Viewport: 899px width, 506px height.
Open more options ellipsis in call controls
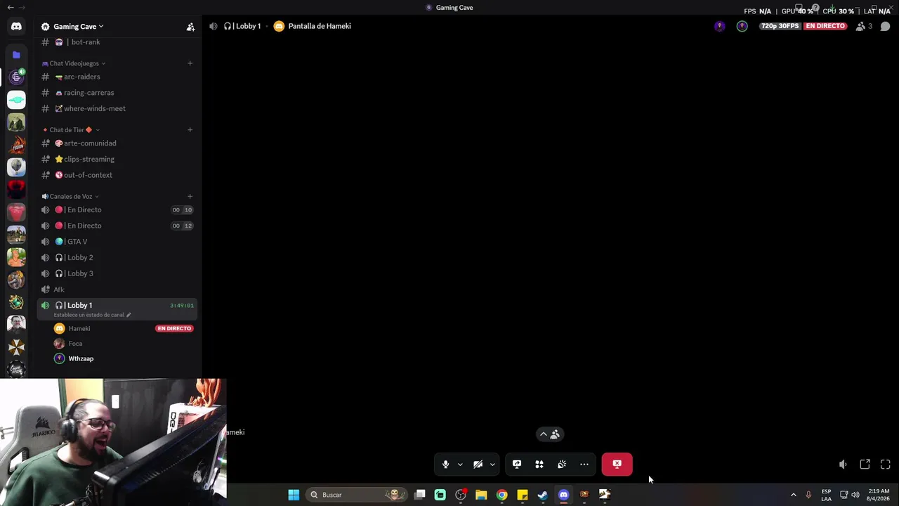coord(584,464)
